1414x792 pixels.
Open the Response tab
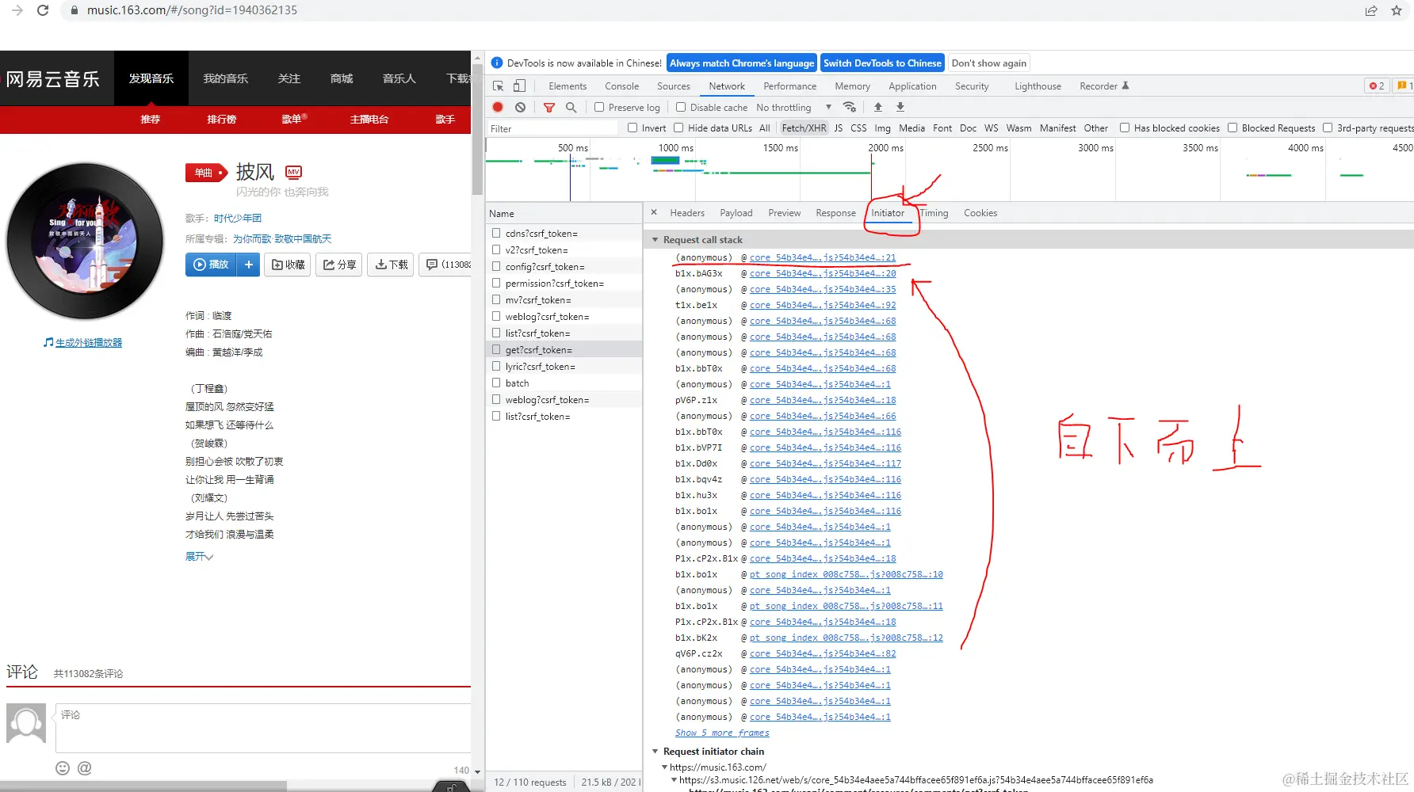pos(836,212)
